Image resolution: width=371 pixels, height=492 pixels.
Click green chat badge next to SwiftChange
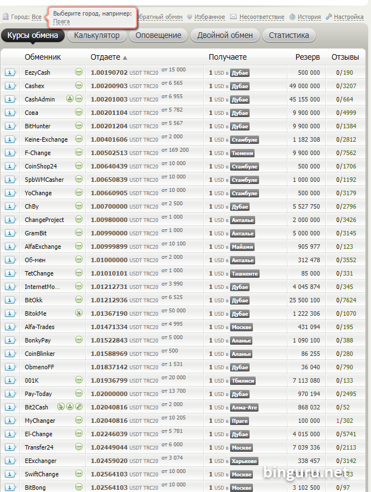click(79, 474)
